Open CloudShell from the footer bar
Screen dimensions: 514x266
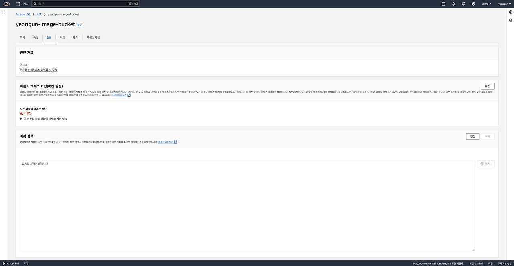click(x=10, y=263)
